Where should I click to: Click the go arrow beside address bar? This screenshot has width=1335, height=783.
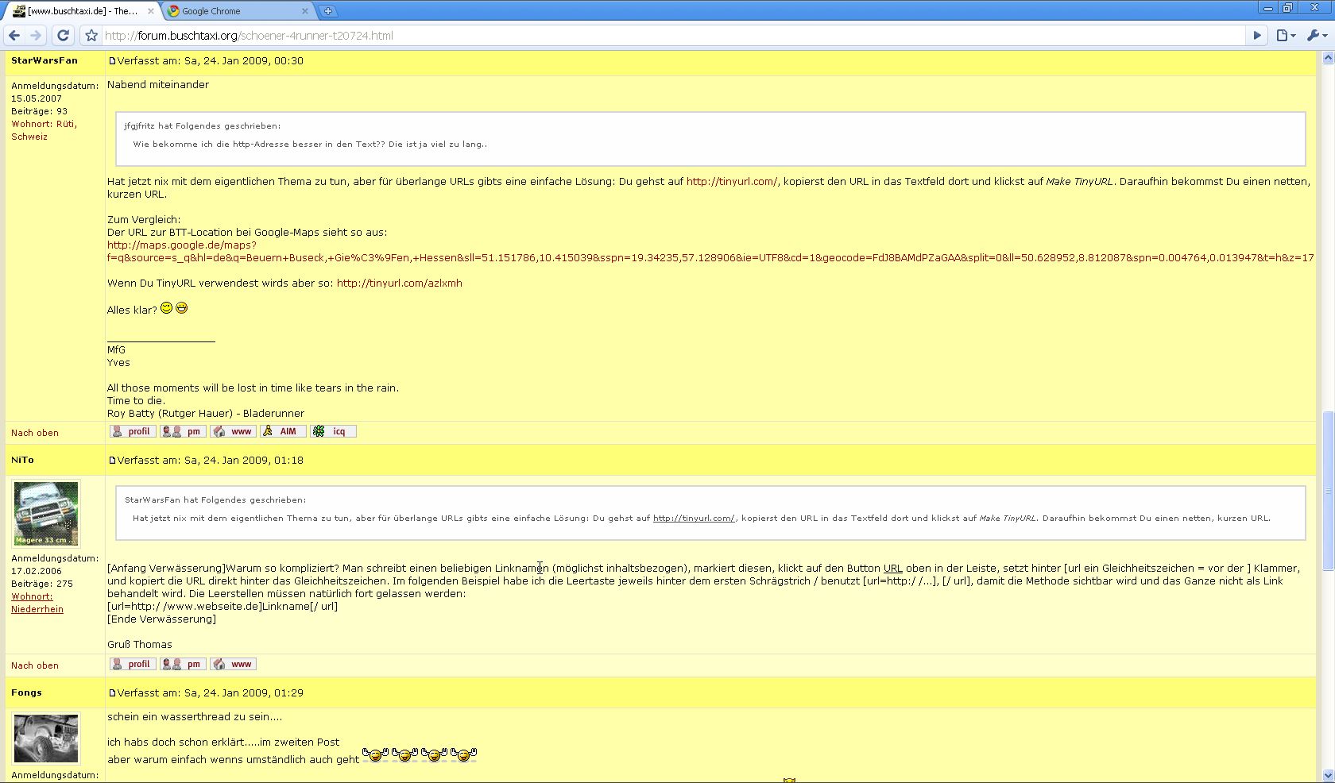[1257, 35]
